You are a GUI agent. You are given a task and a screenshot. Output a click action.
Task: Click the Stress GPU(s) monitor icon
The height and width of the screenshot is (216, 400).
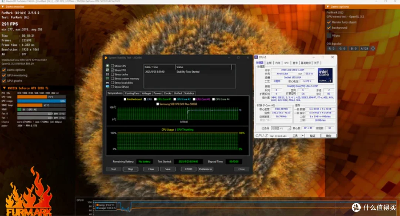(107, 87)
